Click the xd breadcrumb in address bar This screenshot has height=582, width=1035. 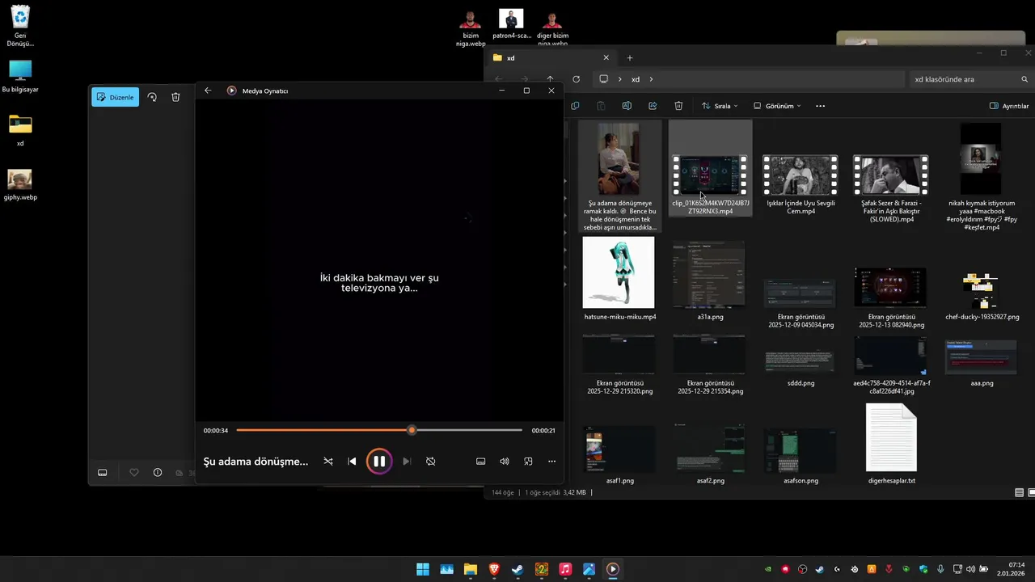[x=636, y=79]
